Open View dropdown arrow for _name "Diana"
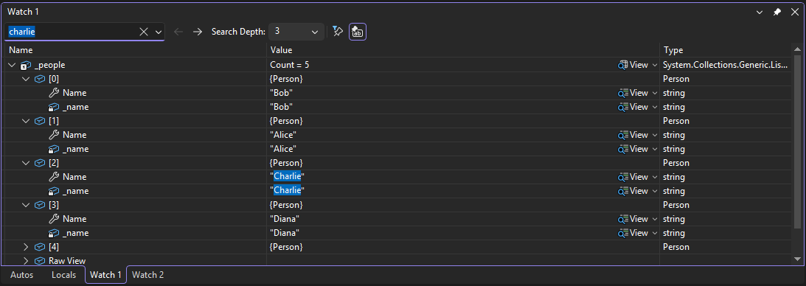 pos(654,233)
